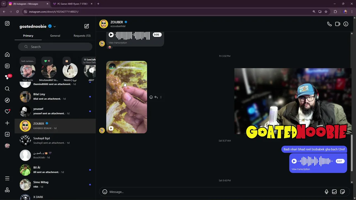Image resolution: width=356 pixels, height=200 pixels.
Task: View Your note avatar
Action: [28, 70]
